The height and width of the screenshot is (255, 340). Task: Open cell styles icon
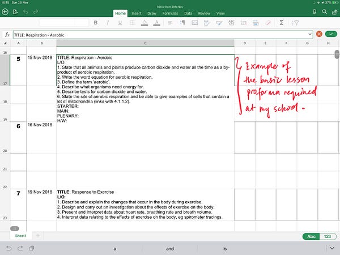pyautogui.click(x=207, y=23)
